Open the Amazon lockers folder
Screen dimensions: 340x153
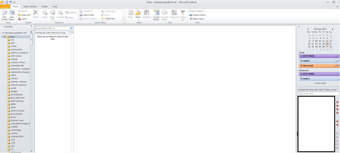tap(18, 63)
